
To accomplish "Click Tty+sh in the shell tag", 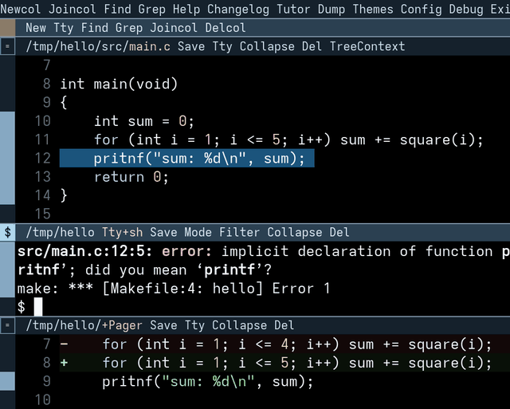I will coord(122,232).
